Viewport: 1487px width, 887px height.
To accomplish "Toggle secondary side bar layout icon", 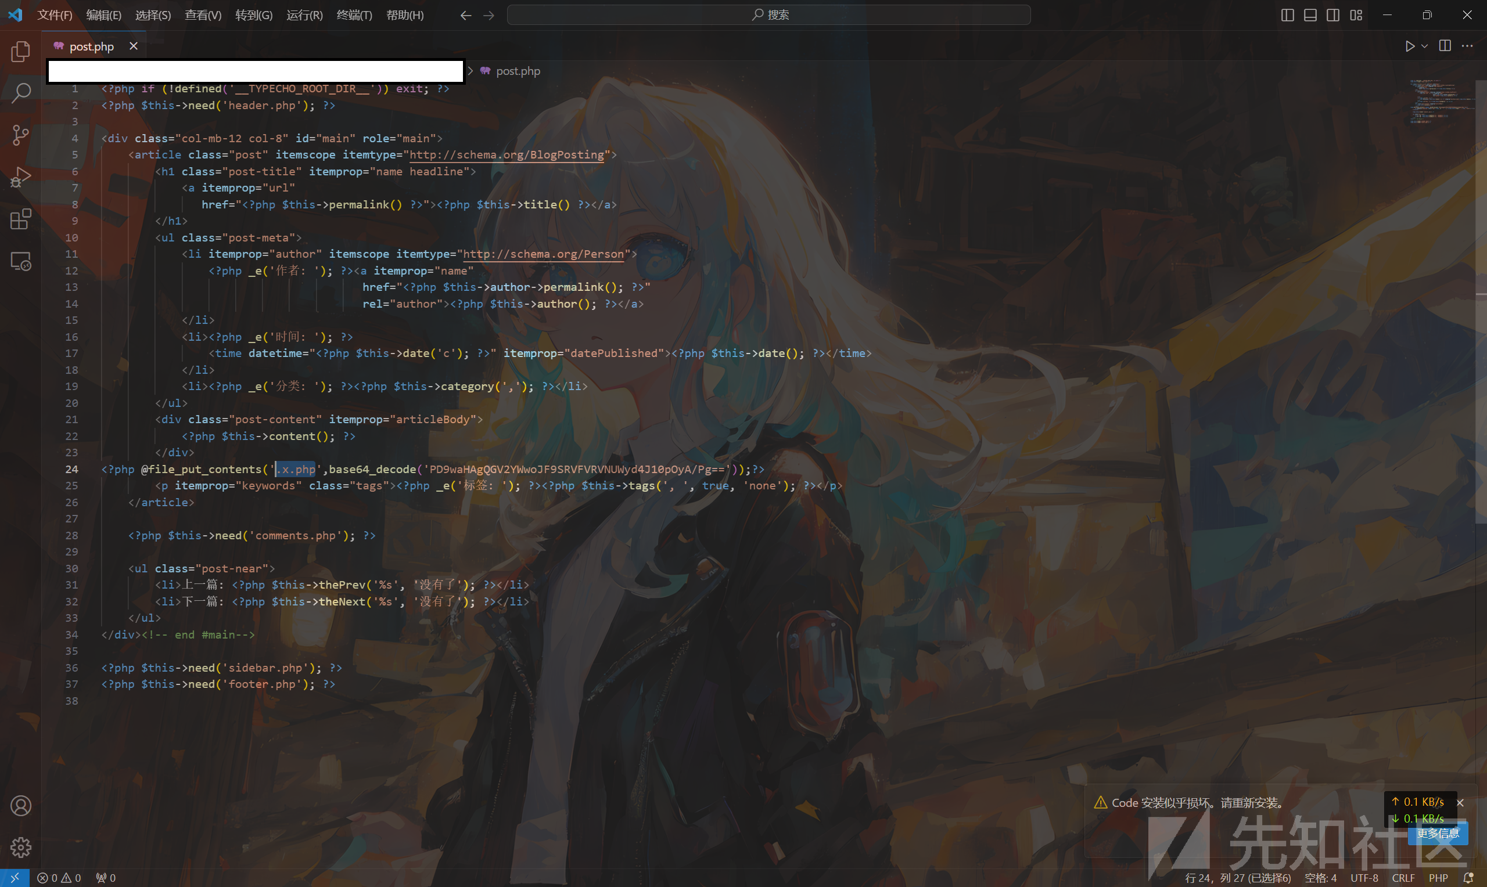I will point(1332,15).
